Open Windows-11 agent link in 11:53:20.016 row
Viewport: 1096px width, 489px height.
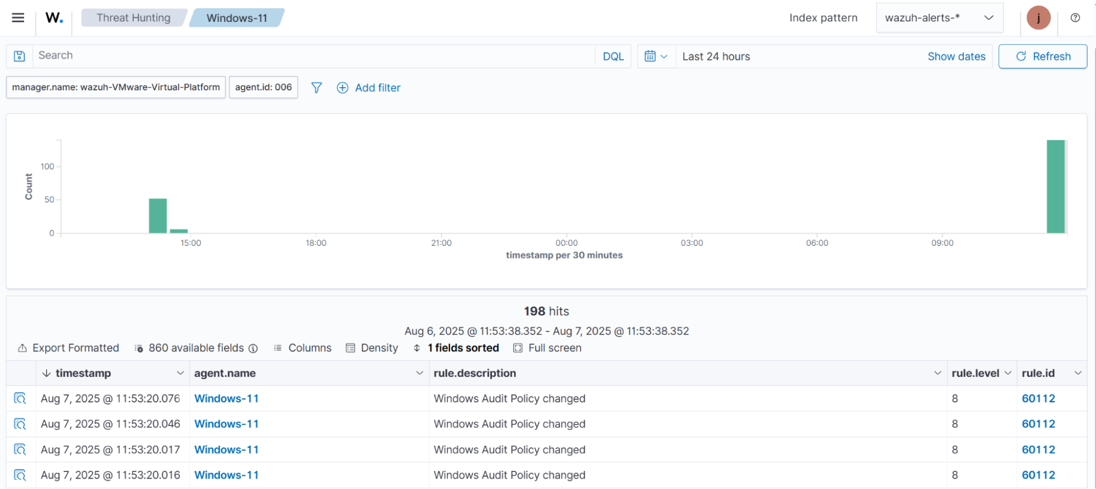coord(226,475)
